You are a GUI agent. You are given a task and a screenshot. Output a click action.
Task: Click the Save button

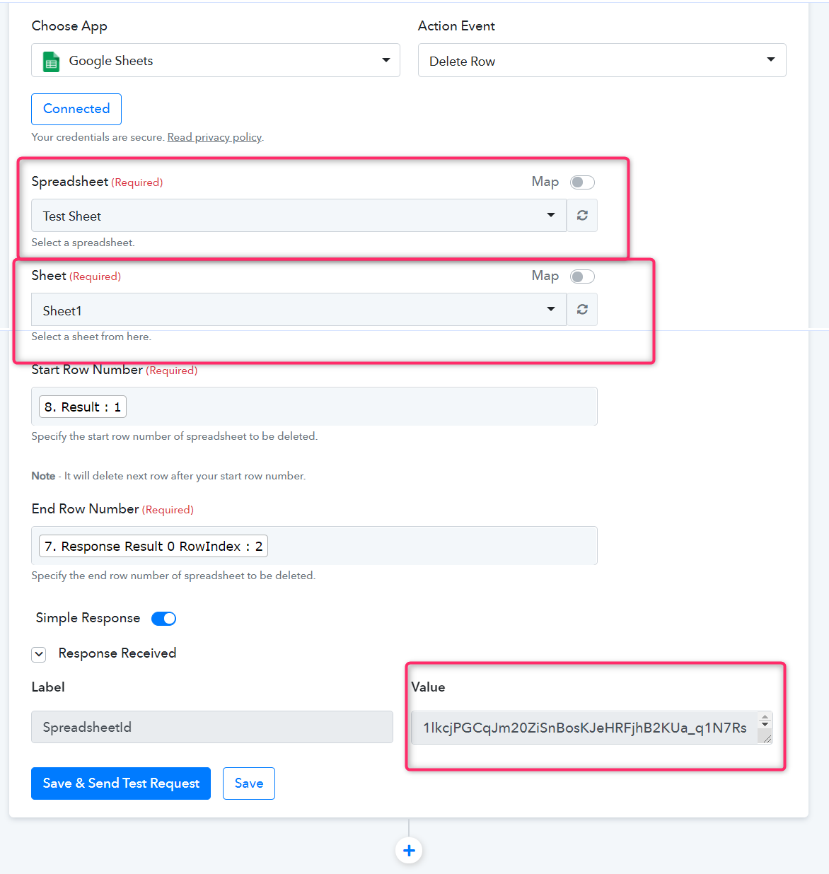[249, 783]
